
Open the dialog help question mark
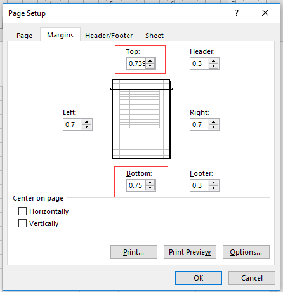[237, 13]
